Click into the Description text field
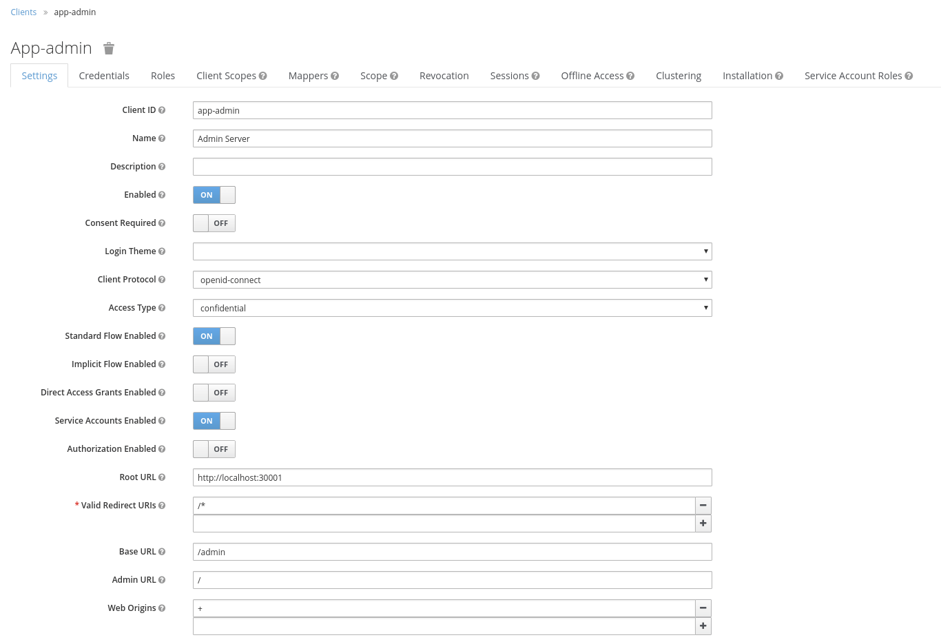The height and width of the screenshot is (642, 941). 452,167
